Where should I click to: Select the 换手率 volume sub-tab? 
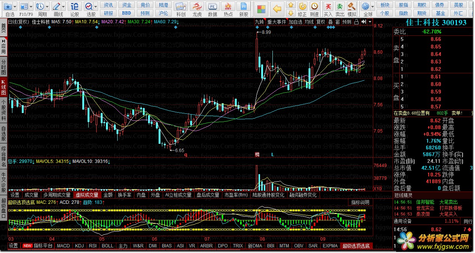(x=124, y=195)
